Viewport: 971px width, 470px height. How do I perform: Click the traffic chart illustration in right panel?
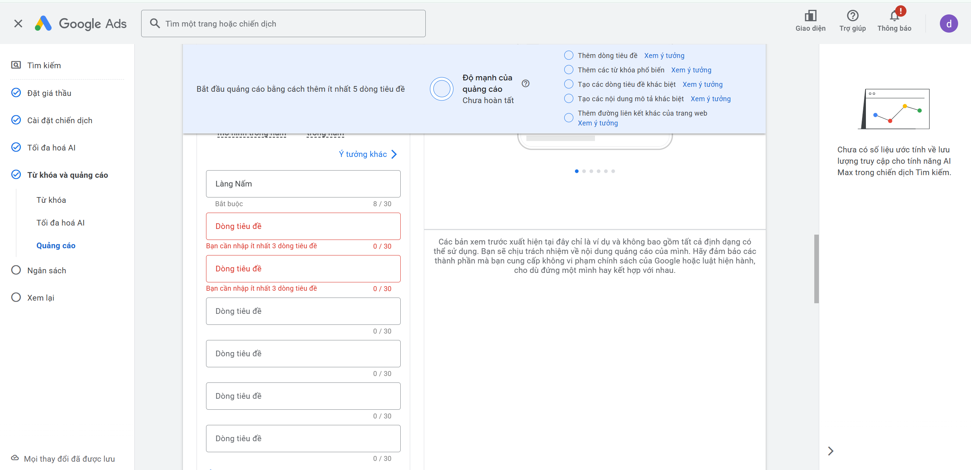[895, 109]
